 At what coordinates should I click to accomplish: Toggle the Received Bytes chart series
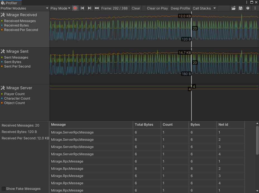[x=2, y=25]
